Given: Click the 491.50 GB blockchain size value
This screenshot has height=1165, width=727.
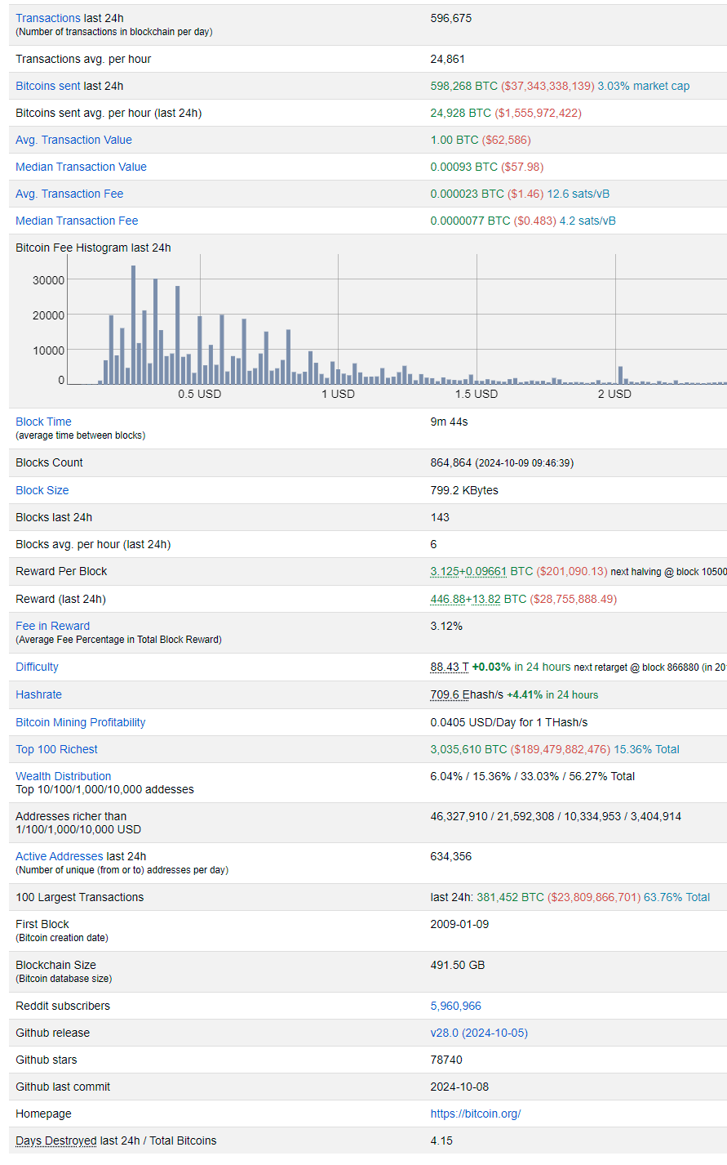Looking at the screenshot, I should tap(458, 965).
